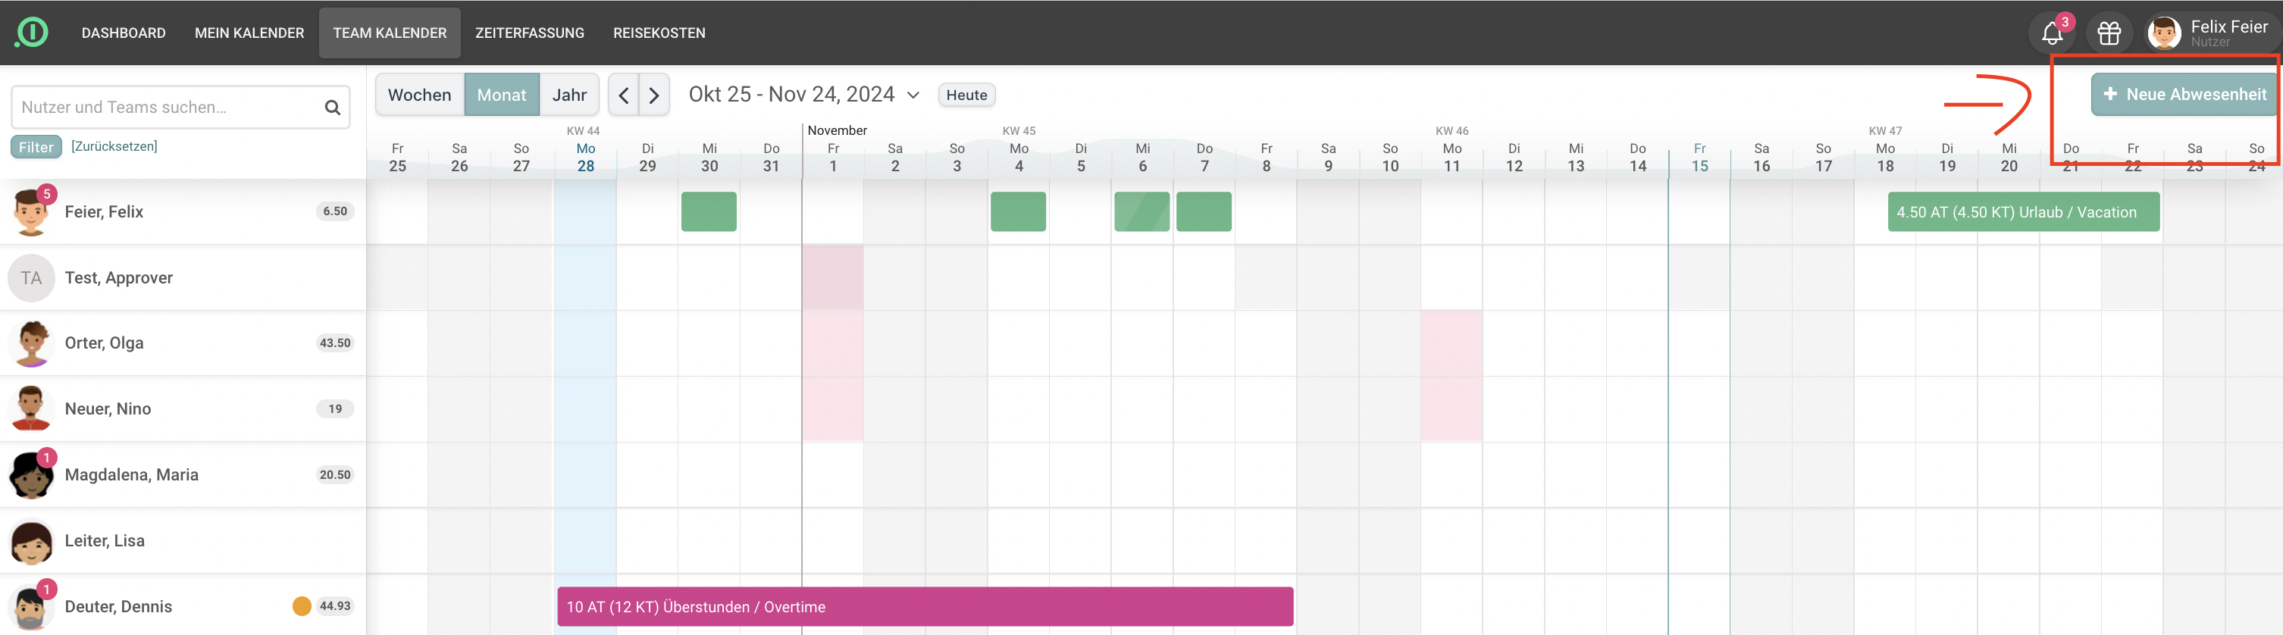Click the orange dot beside Dennis Deuter
The height and width of the screenshot is (635, 2283).
[x=302, y=605]
